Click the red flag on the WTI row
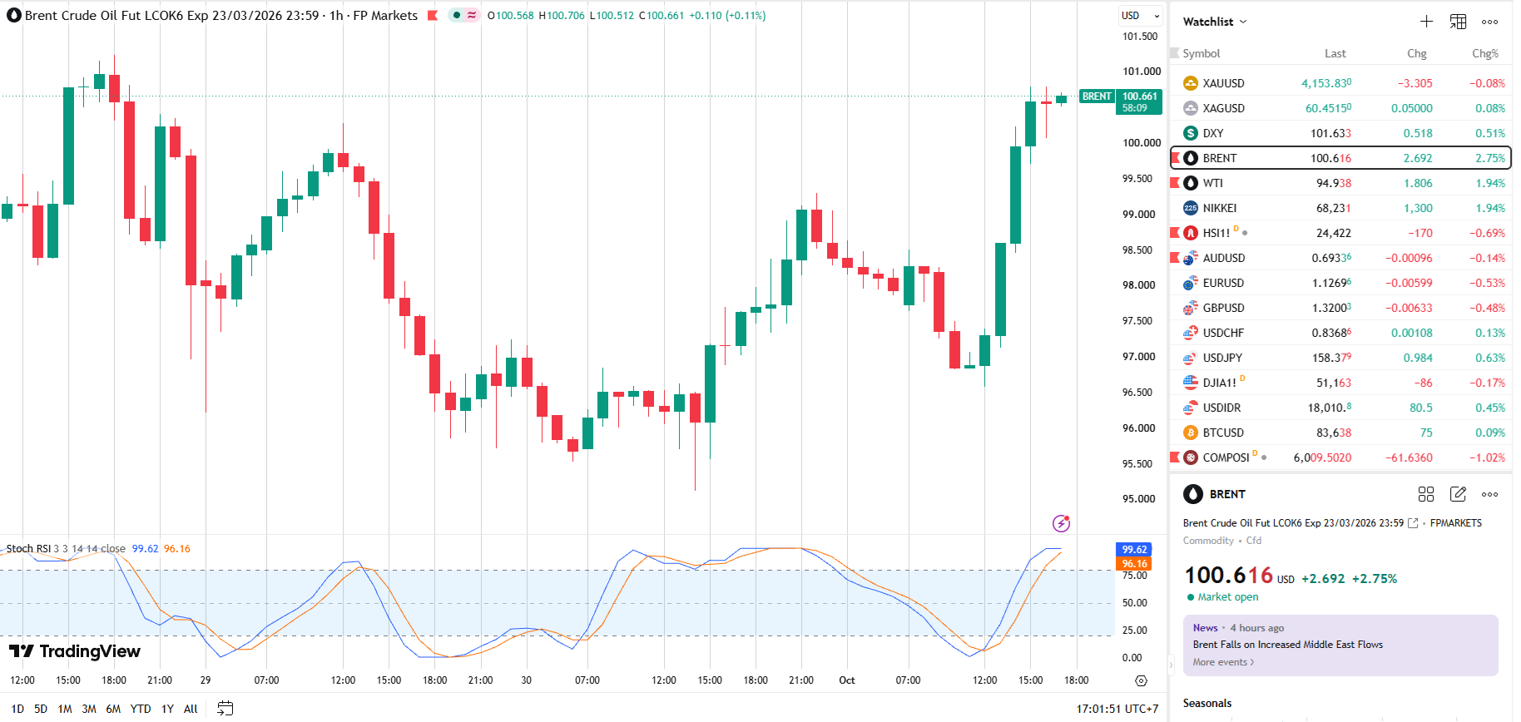 (1175, 182)
